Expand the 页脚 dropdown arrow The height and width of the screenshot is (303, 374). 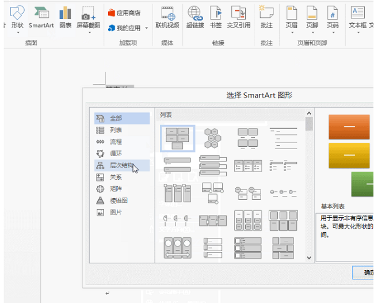[312, 33]
